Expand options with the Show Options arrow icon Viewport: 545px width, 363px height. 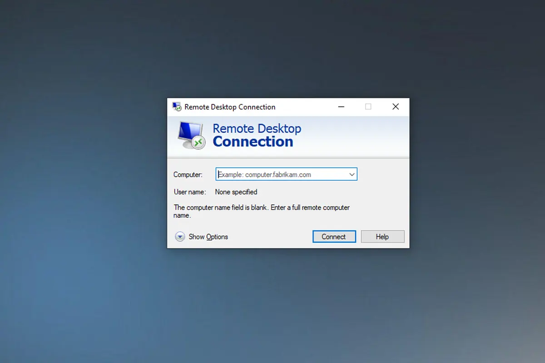coord(180,237)
